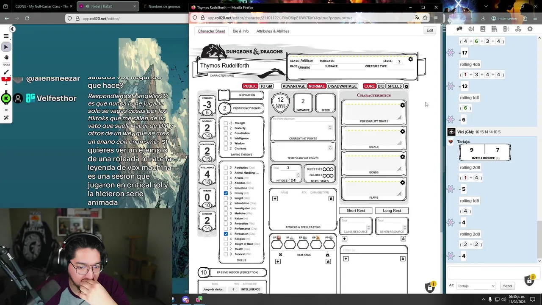Adjust temporary hit points spinner
This screenshot has height=305, width=542.
330,147
